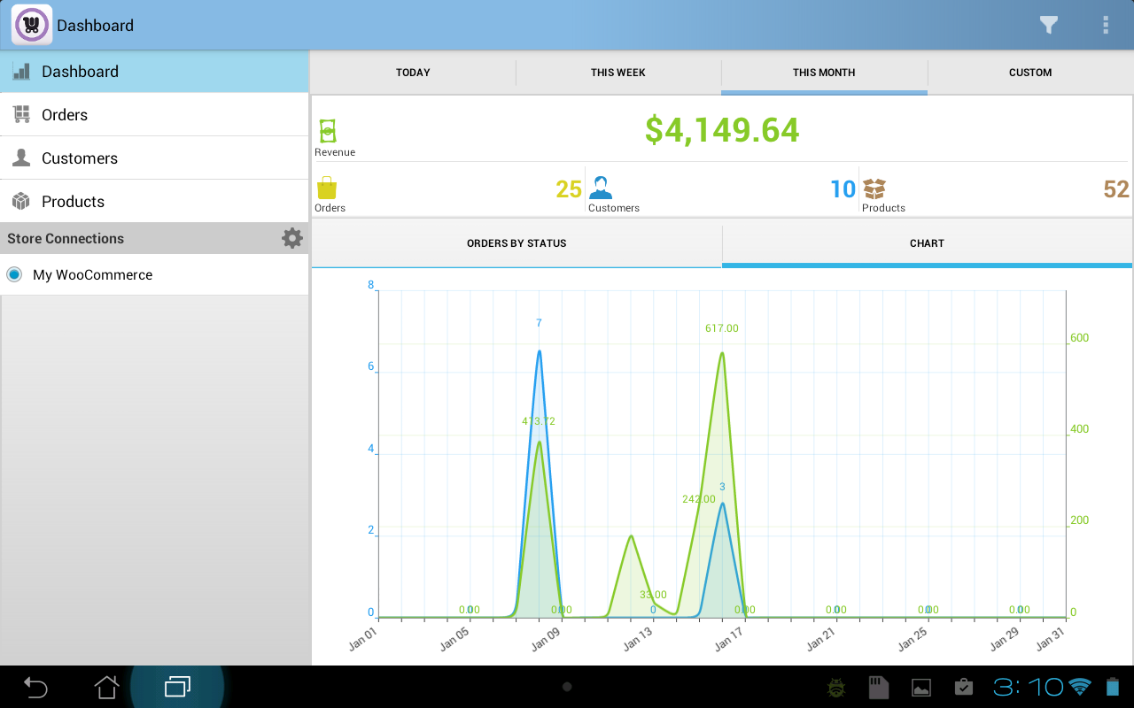The image size is (1134, 708).
Task: Click the yellow Orders shopping bag icon
Action: pyautogui.click(x=327, y=189)
